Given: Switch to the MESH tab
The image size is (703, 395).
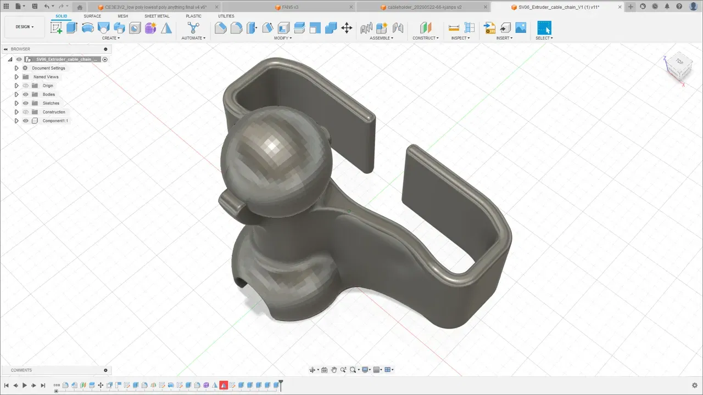Looking at the screenshot, I should click(122, 16).
